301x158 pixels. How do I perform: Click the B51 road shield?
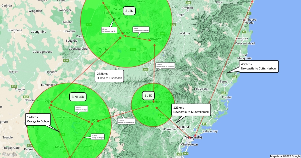[x=133, y=49]
